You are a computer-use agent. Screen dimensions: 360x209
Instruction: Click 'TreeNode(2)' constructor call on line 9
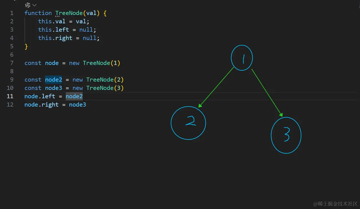[x=105, y=80]
